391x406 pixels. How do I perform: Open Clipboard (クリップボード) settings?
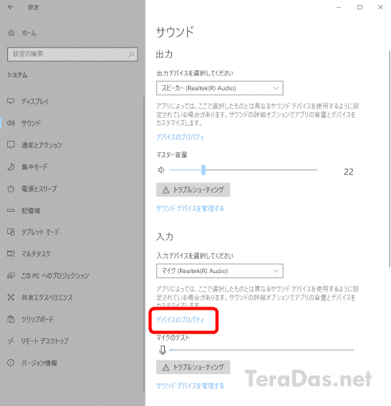(x=37, y=319)
